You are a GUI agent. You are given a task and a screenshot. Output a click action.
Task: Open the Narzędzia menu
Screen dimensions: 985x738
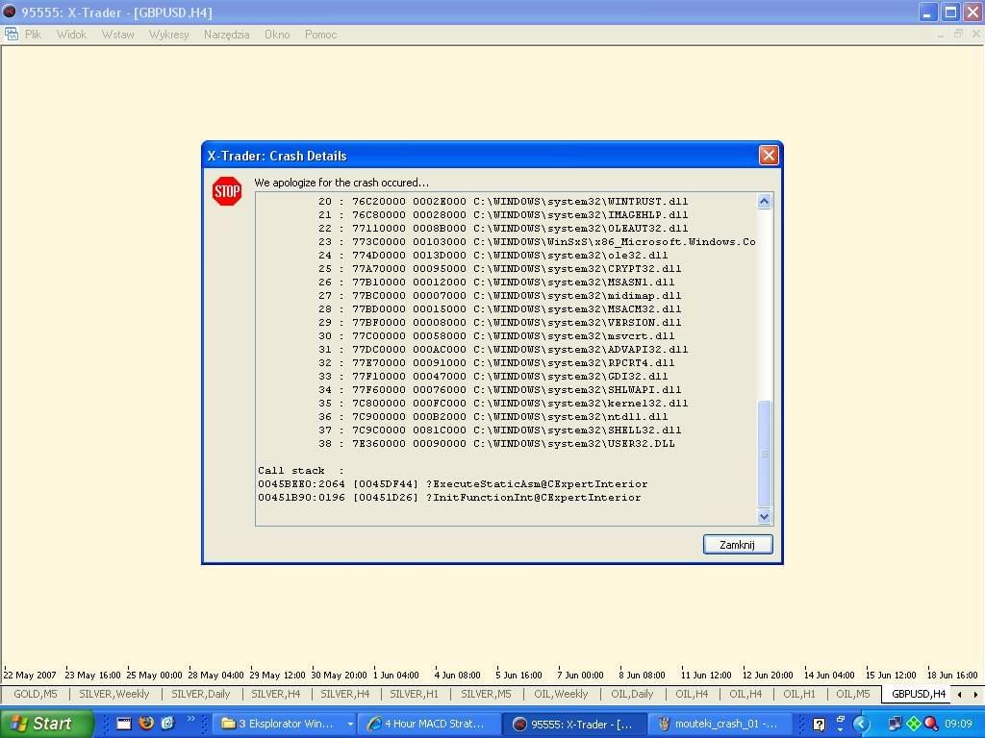pyautogui.click(x=226, y=35)
